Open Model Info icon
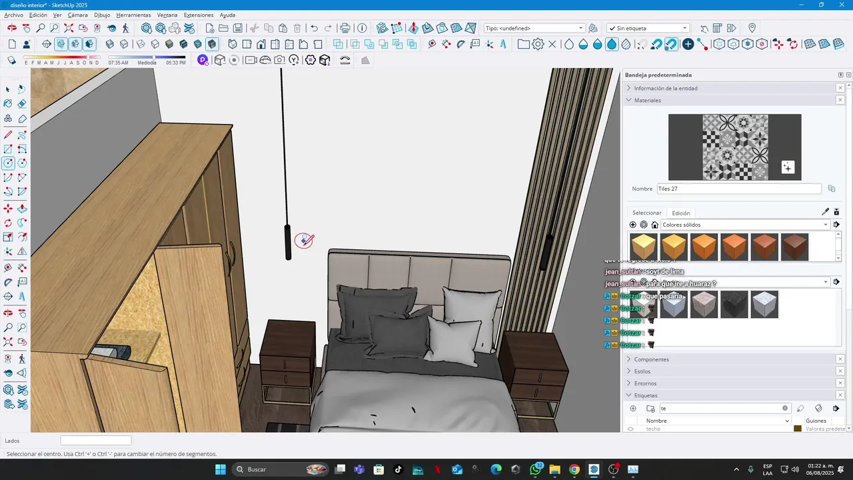The image size is (853, 480). click(362, 28)
